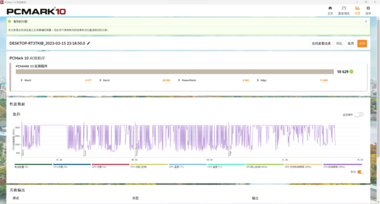
Task: Click the Compare button
Action: pyautogui.click(x=339, y=43)
